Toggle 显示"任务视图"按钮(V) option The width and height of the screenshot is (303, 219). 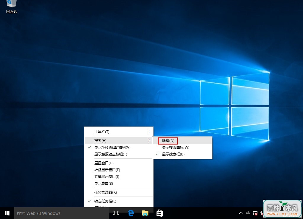pos(119,147)
